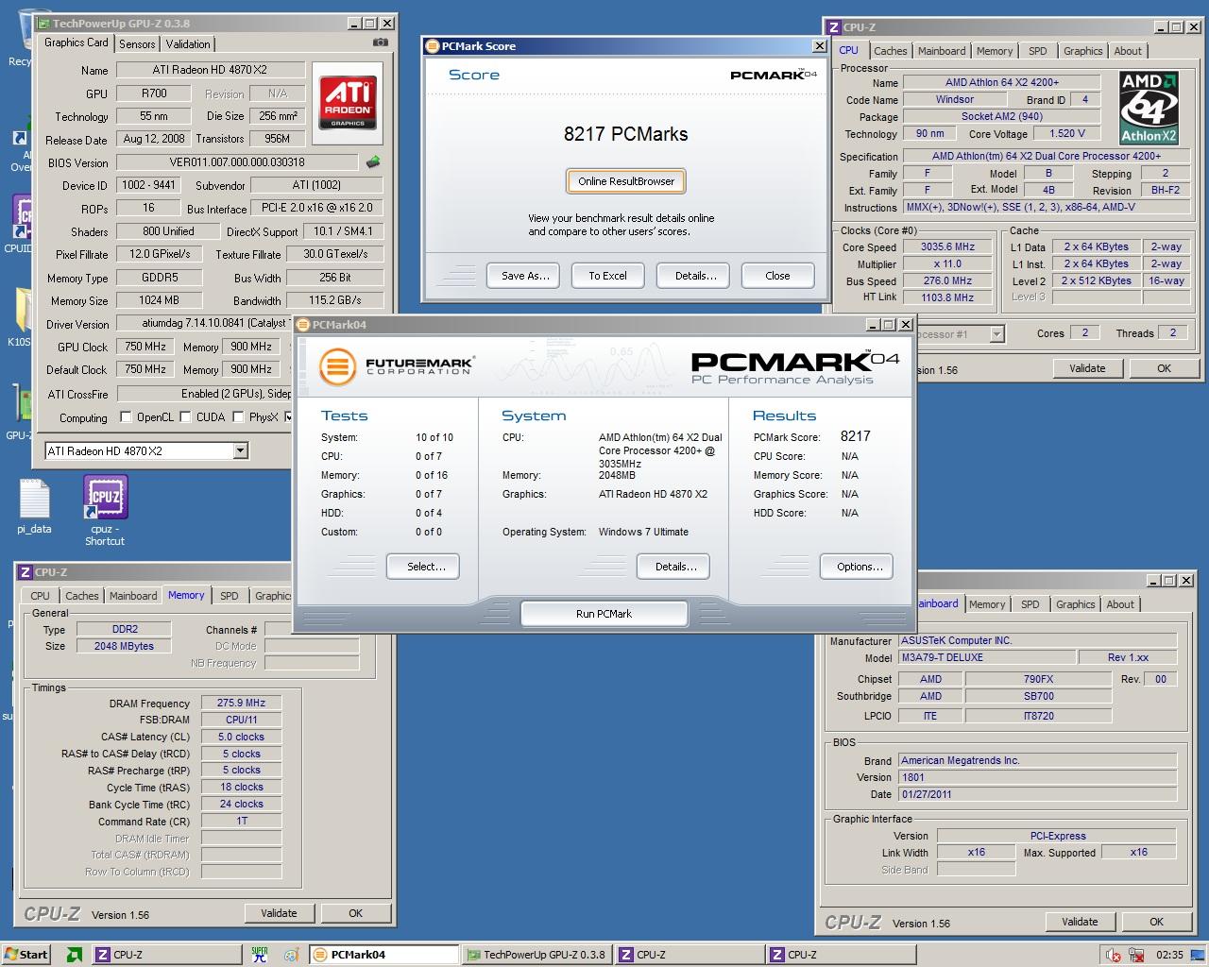Click the 3035.6 MHz Core Speed value

click(947, 247)
